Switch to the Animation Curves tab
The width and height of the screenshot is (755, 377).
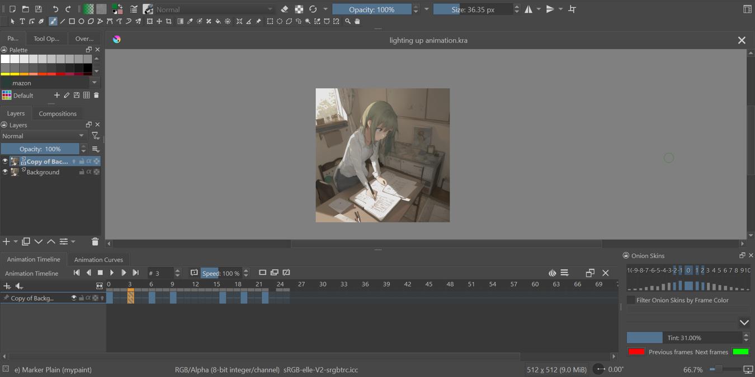pos(98,259)
